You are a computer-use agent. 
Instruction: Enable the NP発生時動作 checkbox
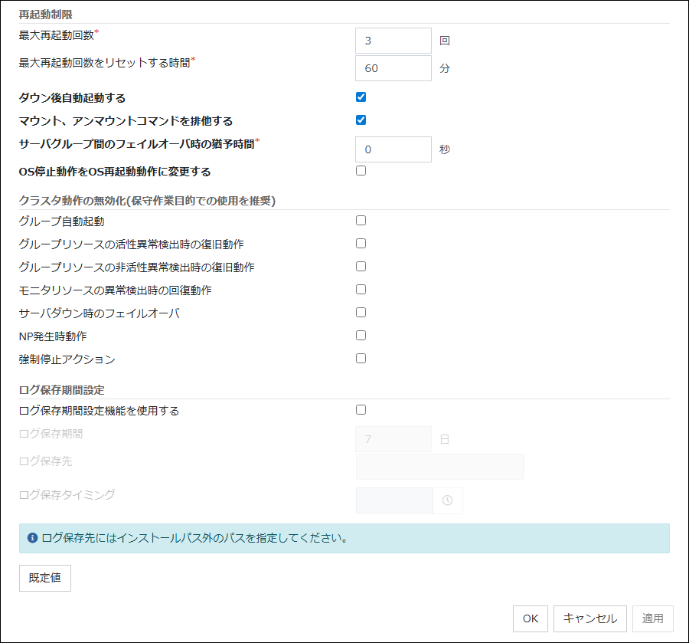pos(361,335)
